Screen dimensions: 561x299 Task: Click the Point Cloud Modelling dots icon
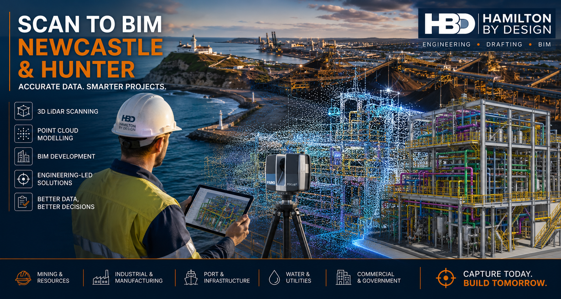click(x=24, y=134)
